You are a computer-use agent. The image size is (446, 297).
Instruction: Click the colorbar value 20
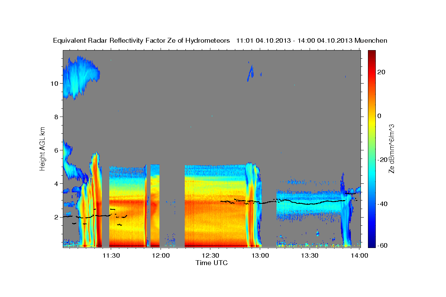tap(381, 72)
